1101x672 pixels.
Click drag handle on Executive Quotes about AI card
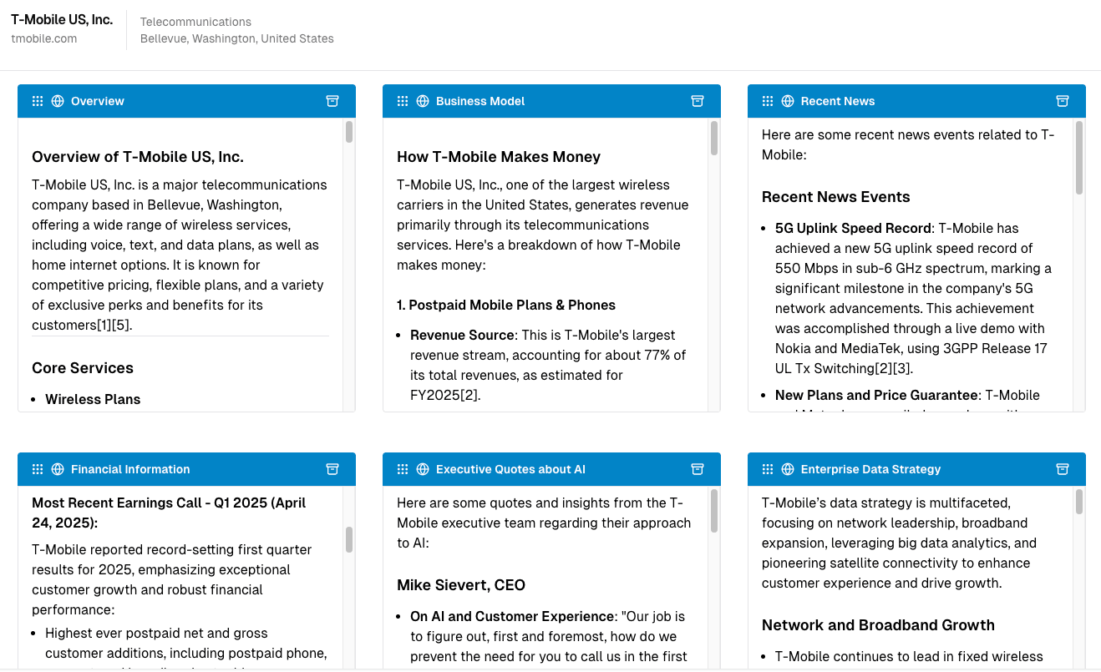point(403,469)
